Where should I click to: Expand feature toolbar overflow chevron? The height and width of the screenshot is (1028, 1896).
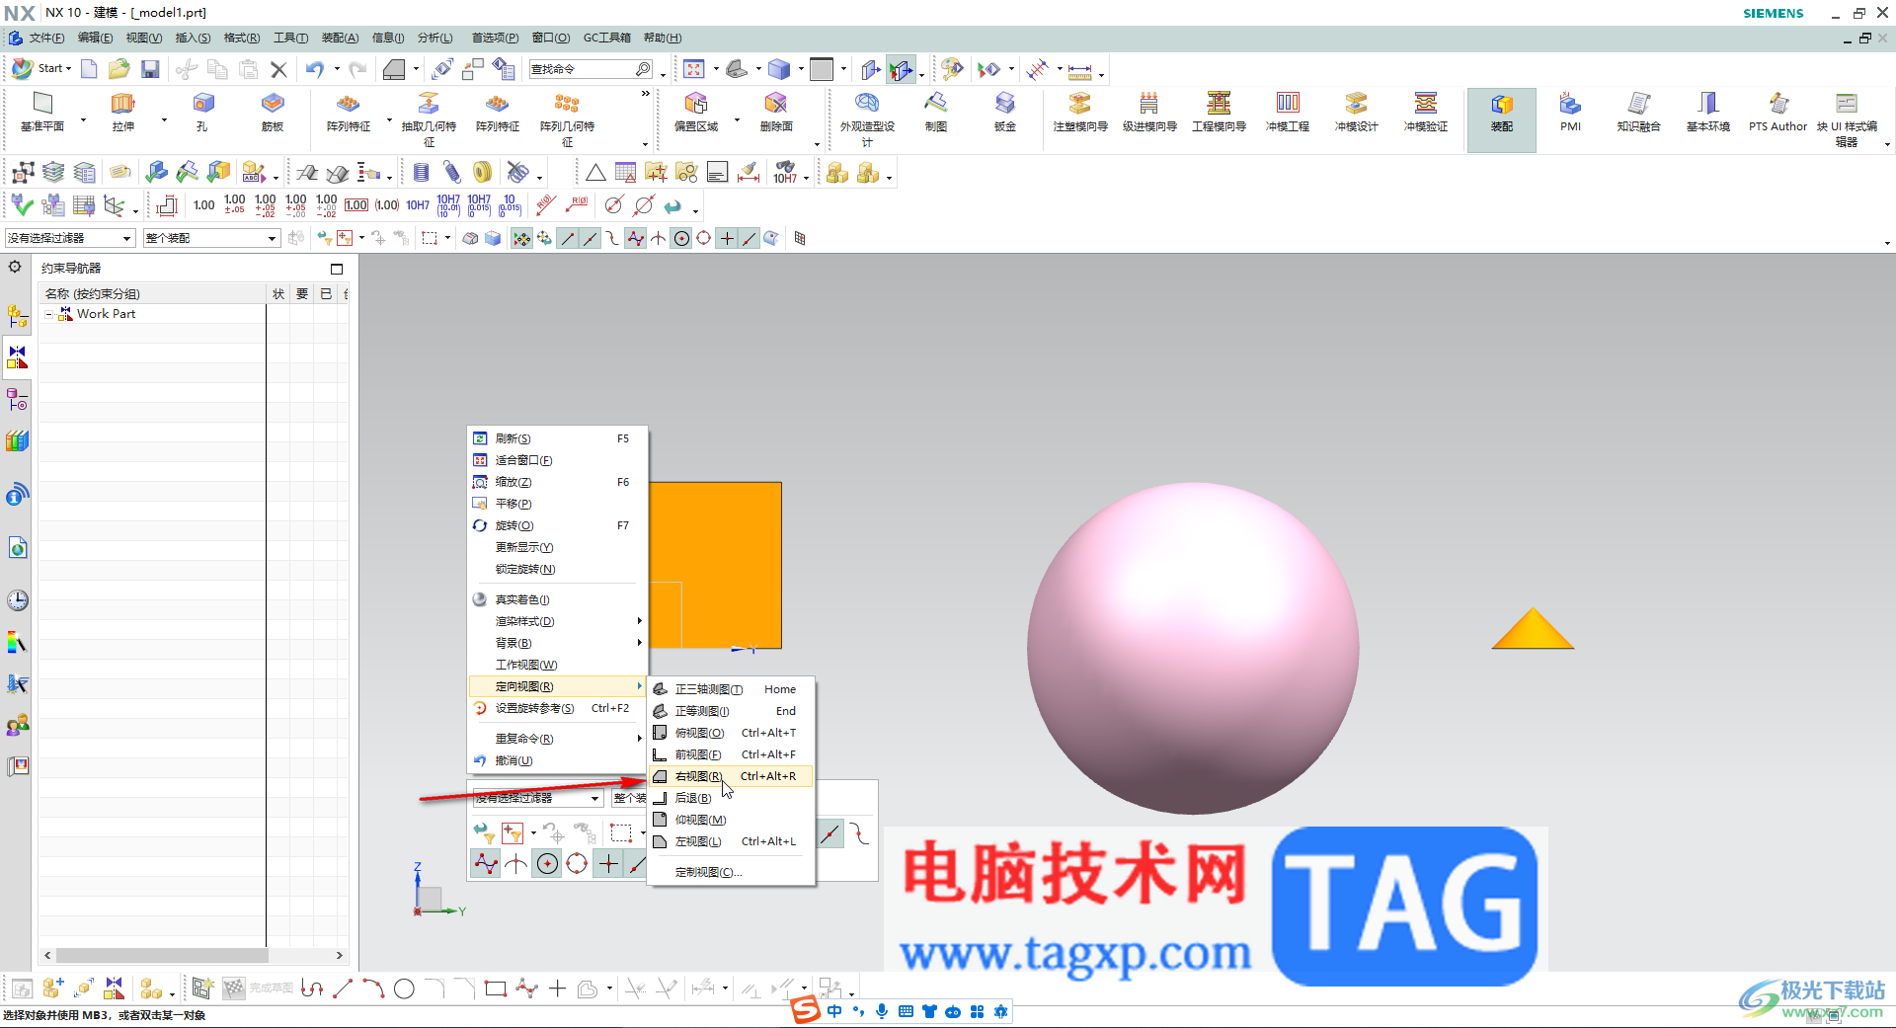pos(646,94)
